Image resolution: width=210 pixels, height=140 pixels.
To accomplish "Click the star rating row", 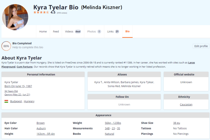I will (41, 13).
